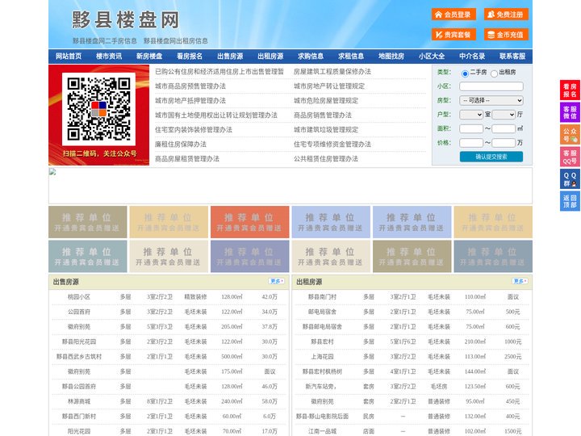Open the 楼市资讯 nav item
The width and height of the screenshot is (581, 436).
109,57
